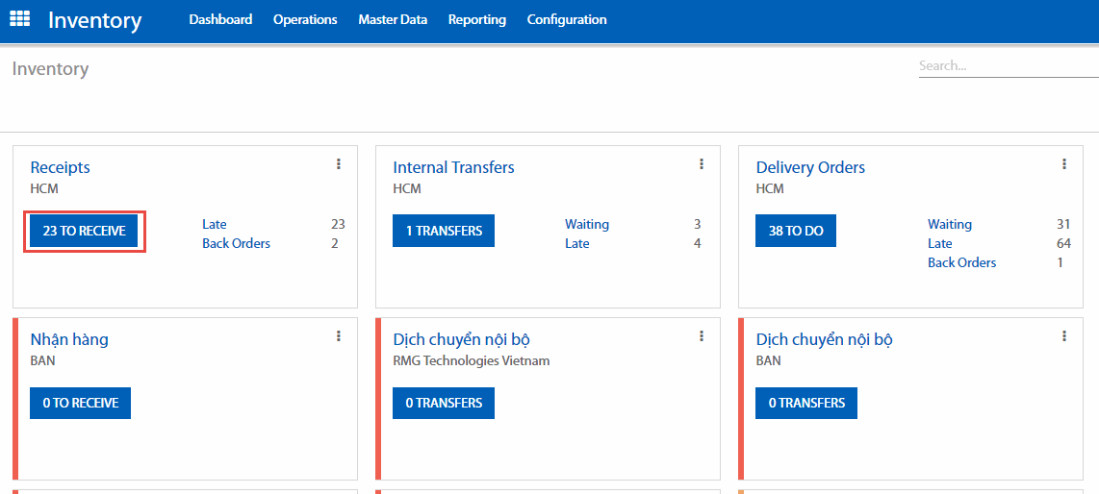Open the apps grid menu icon

(x=19, y=19)
